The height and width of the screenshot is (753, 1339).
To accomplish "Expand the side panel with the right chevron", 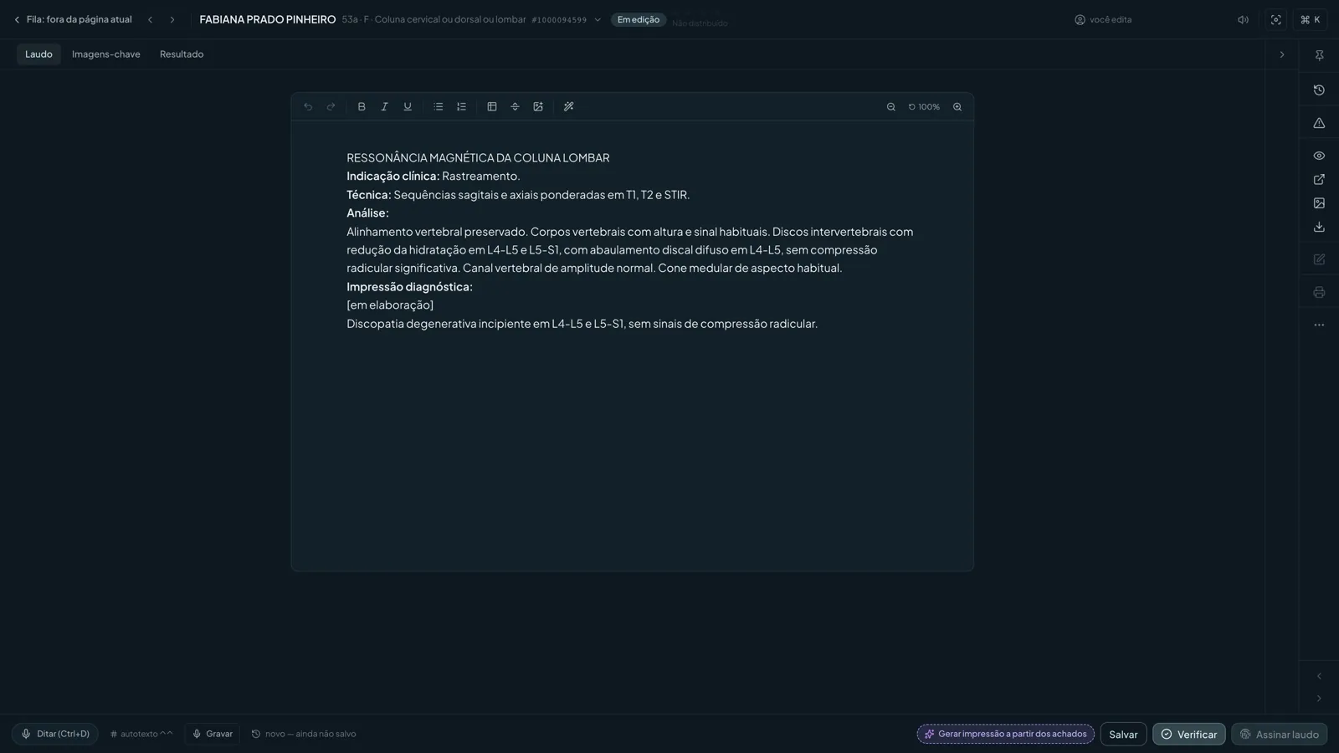I will pyautogui.click(x=1282, y=55).
